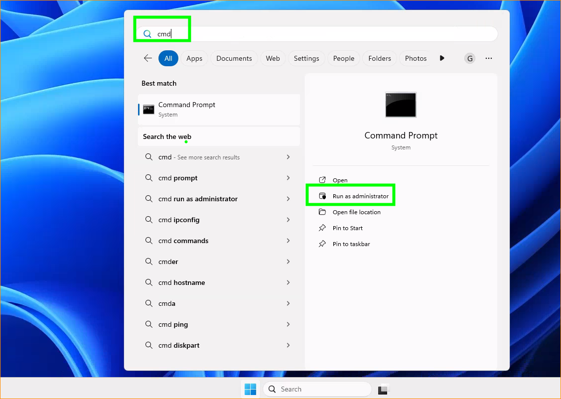This screenshot has width=561, height=399.
Task: Click Open in the details pane
Action: [x=340, y=180]
